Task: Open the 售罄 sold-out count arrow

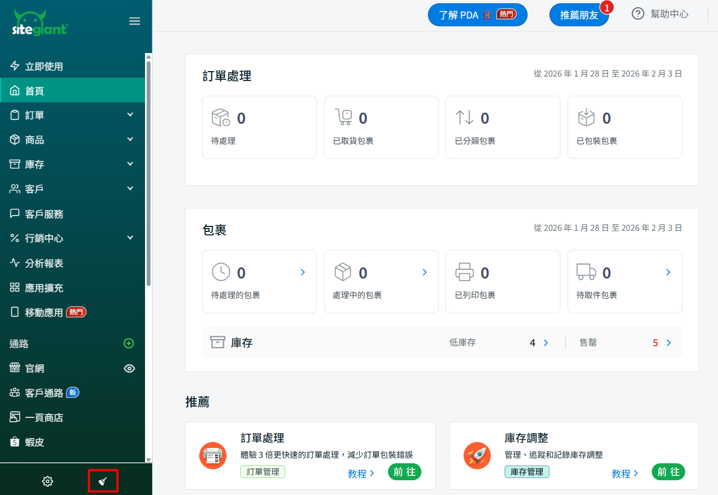Action: 669,343
